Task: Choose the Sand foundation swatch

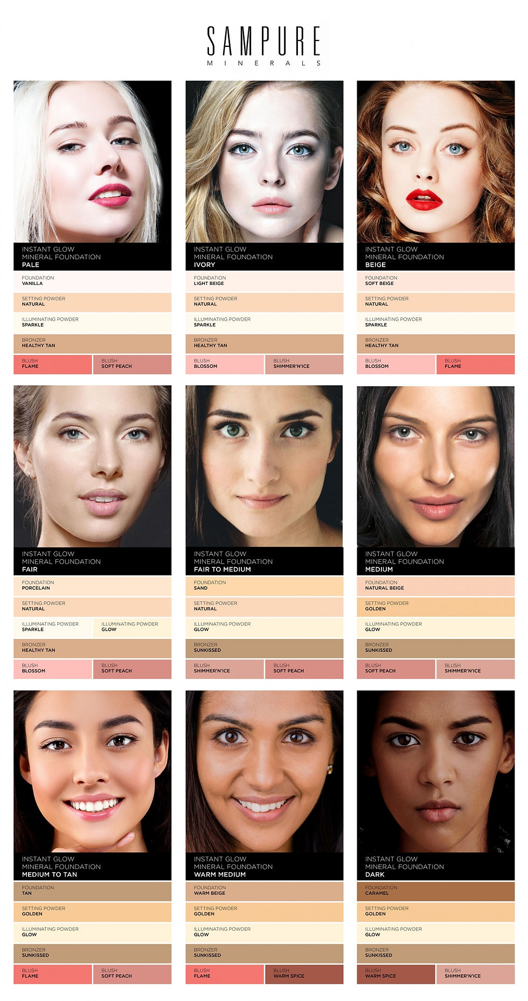Action: pyautogui.click(x=264, y=586)
